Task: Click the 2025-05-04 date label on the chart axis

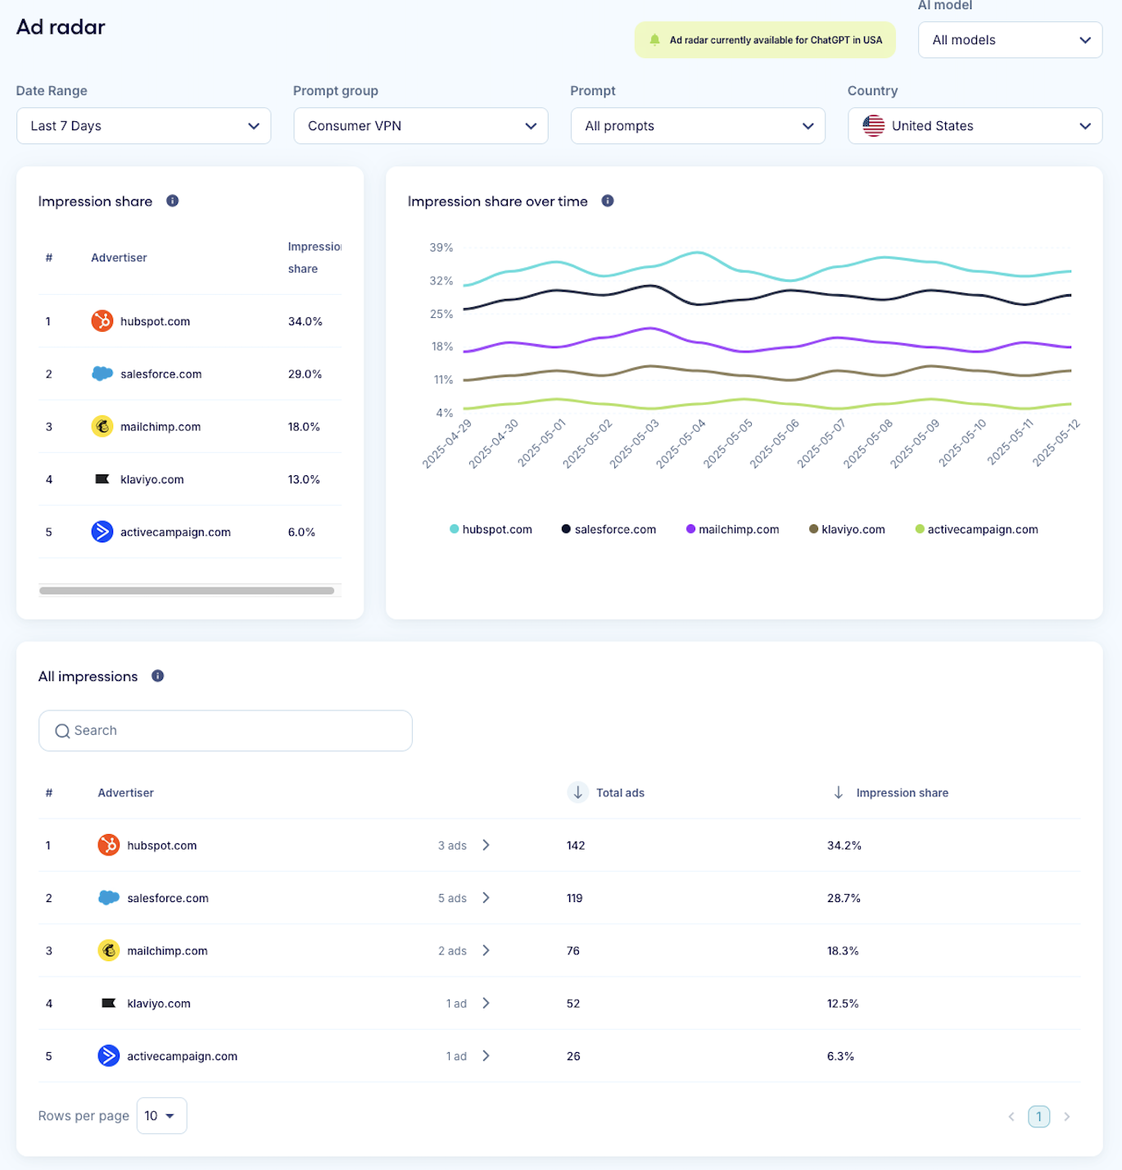Action: pyautogui.click(x=681, y=443)
